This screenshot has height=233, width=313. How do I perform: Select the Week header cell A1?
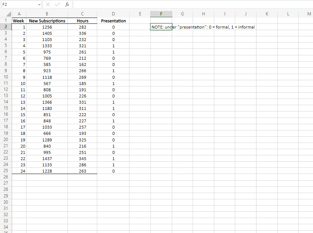pyautogui.click(x=19, y=21)
